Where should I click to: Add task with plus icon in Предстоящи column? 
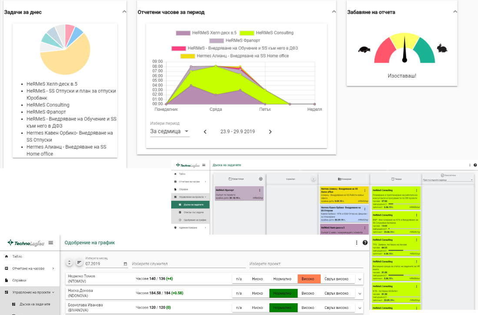click(x=261, y=179)
